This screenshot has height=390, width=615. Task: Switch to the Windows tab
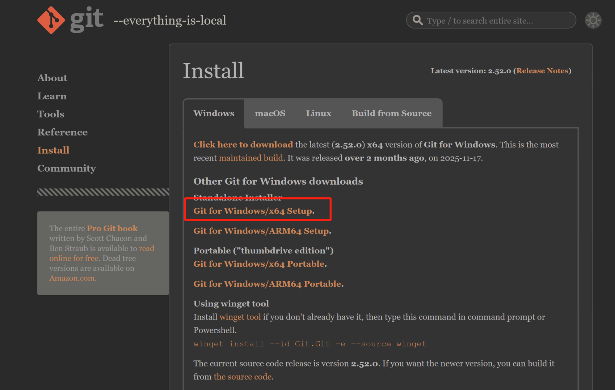coord(214,113)
